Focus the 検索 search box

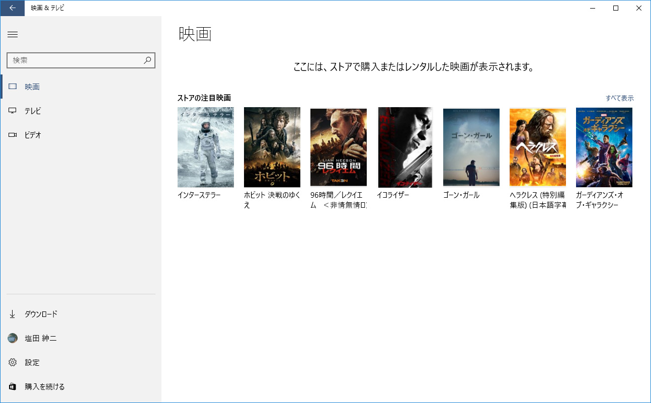pyautogui.click(x=81, y=60)
